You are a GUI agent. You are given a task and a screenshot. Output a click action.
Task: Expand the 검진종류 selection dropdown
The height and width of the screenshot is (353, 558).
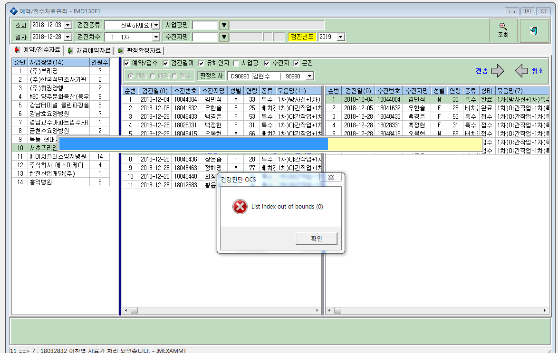pyautogui.click(x=156, y=25)
